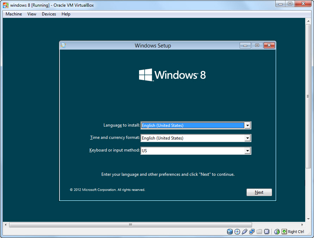Close the Windows Setup dialog
The image size is (314, 238).
point(269,45)
